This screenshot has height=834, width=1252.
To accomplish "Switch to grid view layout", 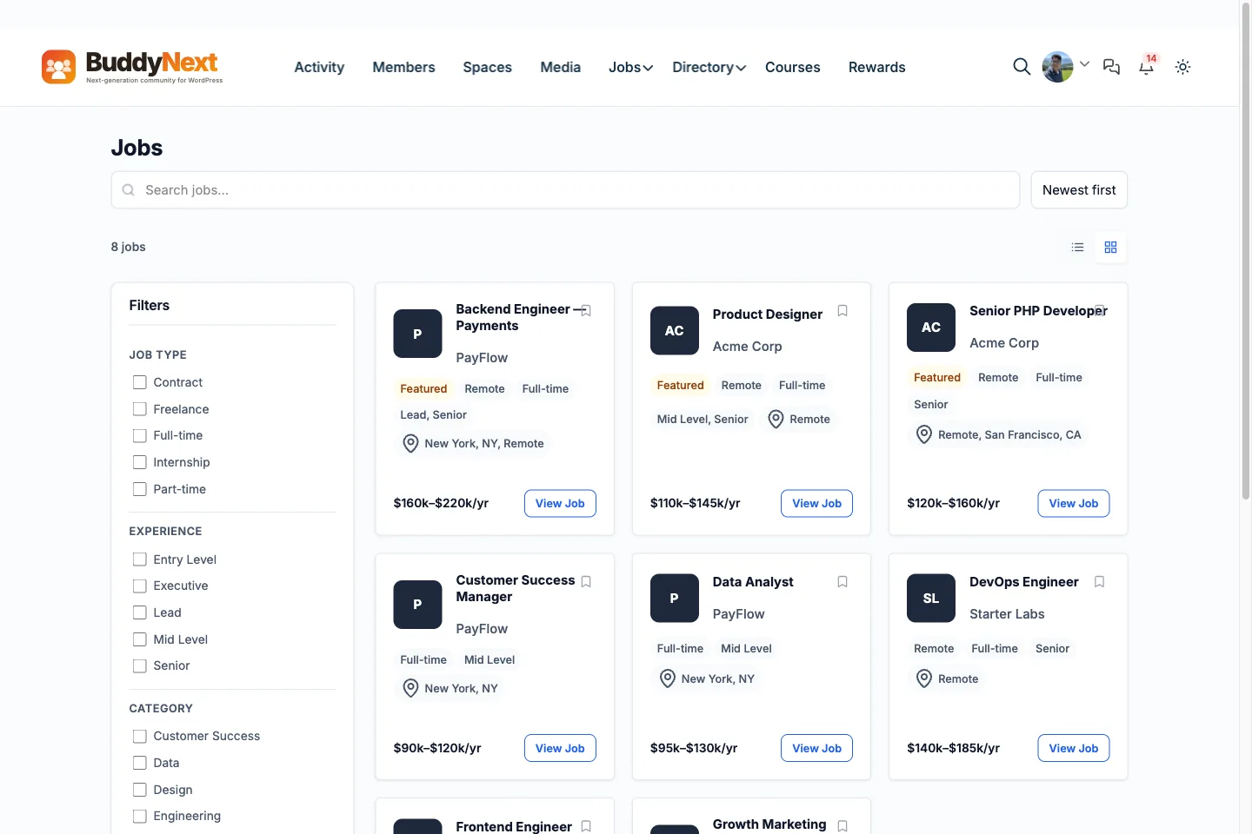I will tap(1110, 248).
